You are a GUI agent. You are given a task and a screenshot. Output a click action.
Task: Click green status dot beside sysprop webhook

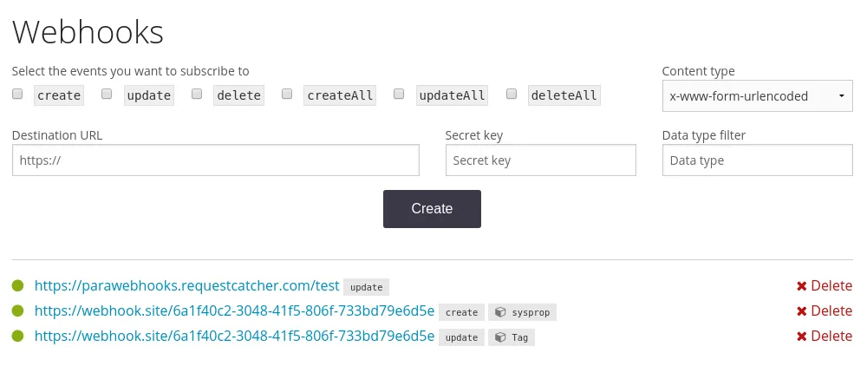pos(18,311)
